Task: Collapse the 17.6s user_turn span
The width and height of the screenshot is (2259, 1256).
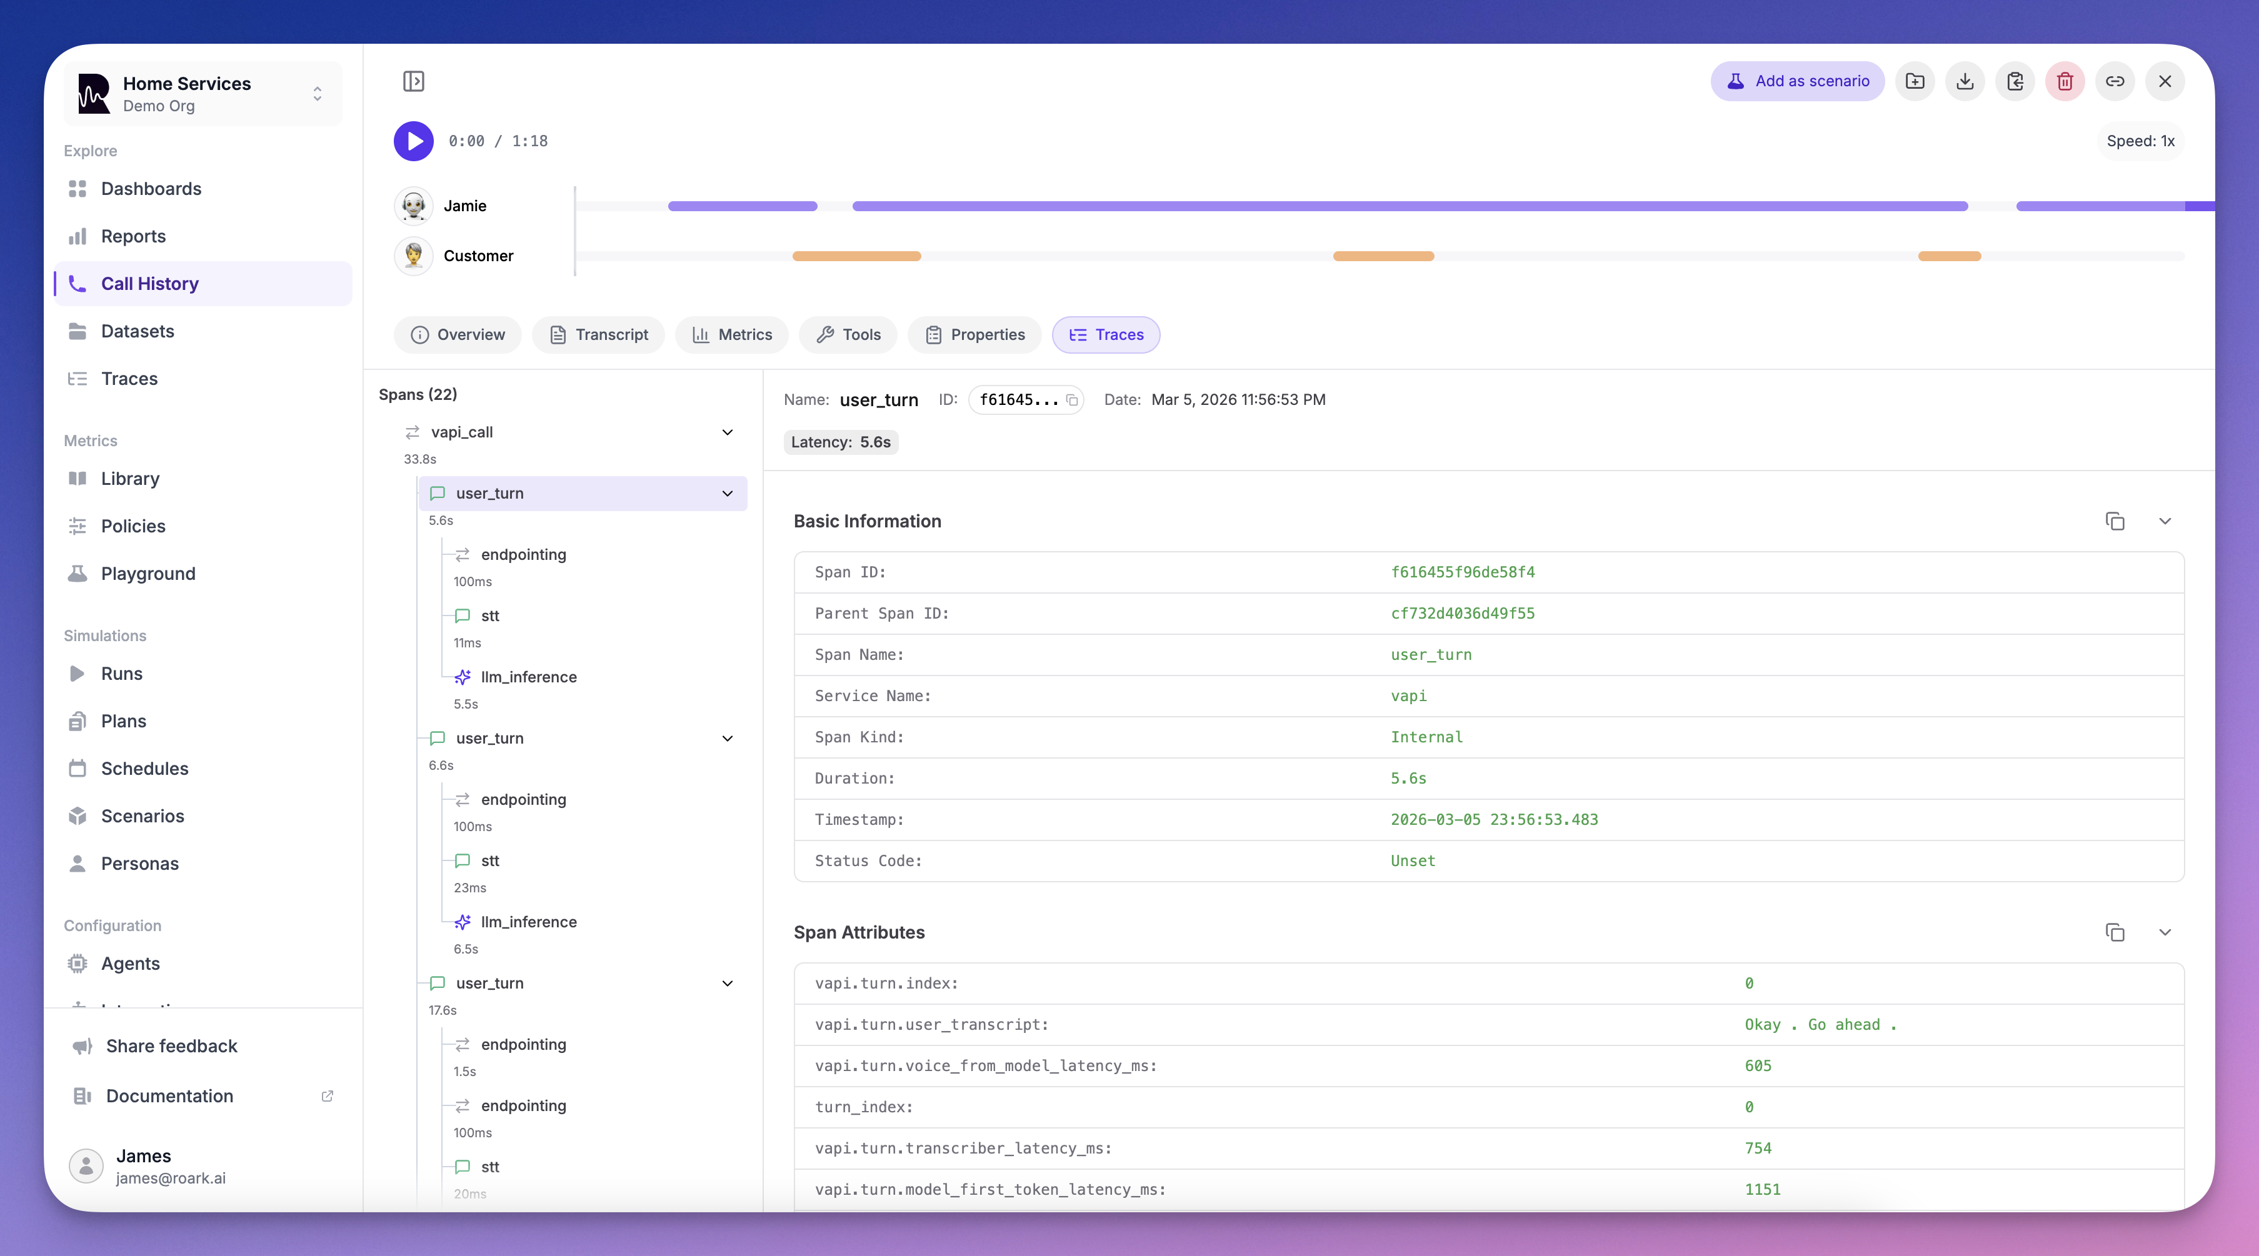Action: [727, 984]
